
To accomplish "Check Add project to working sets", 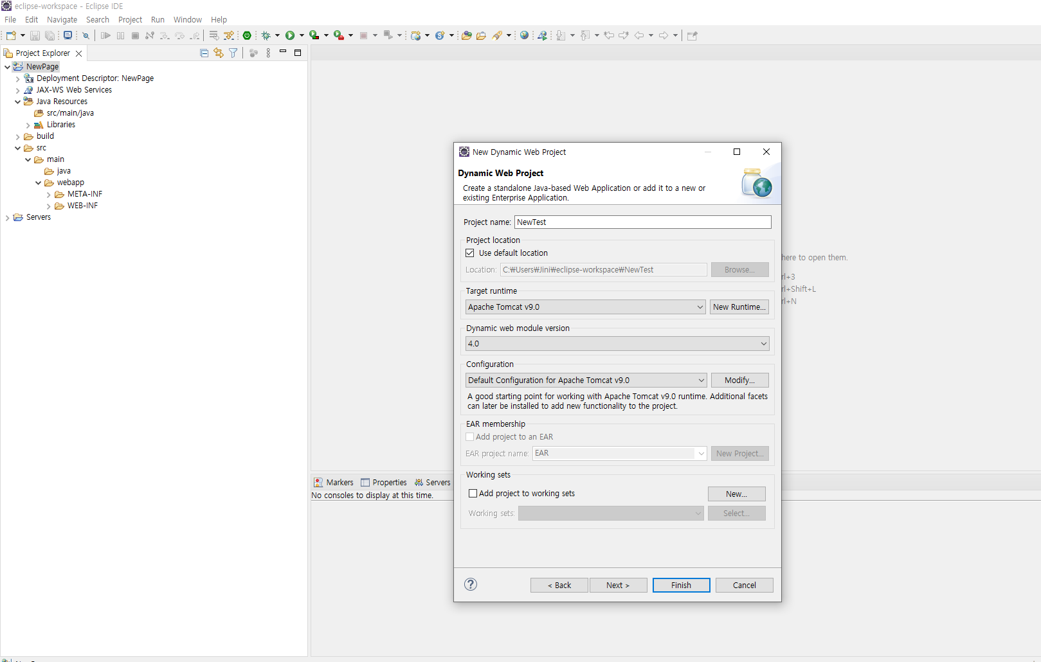I will [x=473, y=494].
